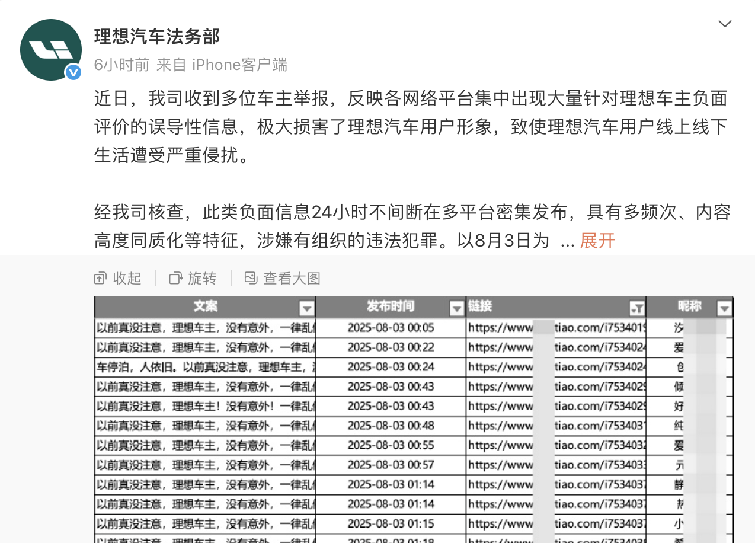Open the 发布时间 column filter dropdown

pos(456,308)
